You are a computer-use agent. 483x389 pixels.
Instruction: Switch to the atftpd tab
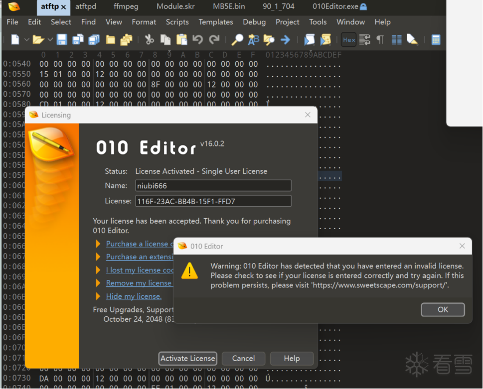[x=86, y=6]
